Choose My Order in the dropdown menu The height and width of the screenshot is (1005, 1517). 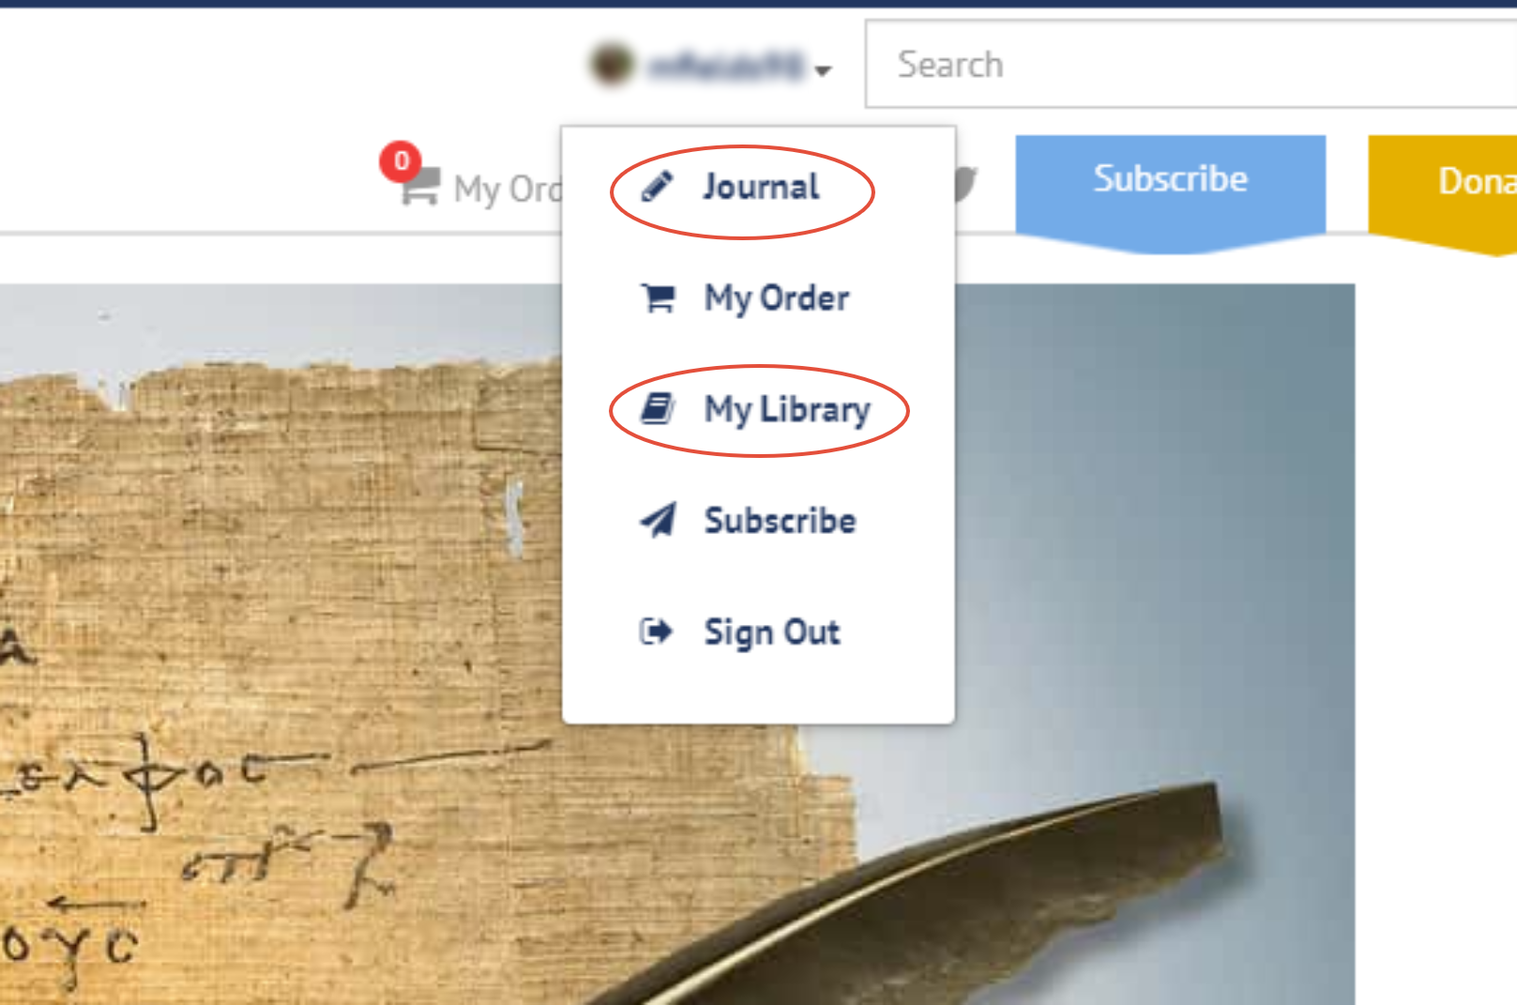click(777, 298)
